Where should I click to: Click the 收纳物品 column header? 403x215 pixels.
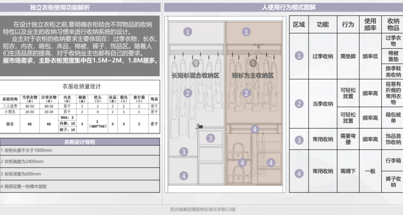(393, 24)
